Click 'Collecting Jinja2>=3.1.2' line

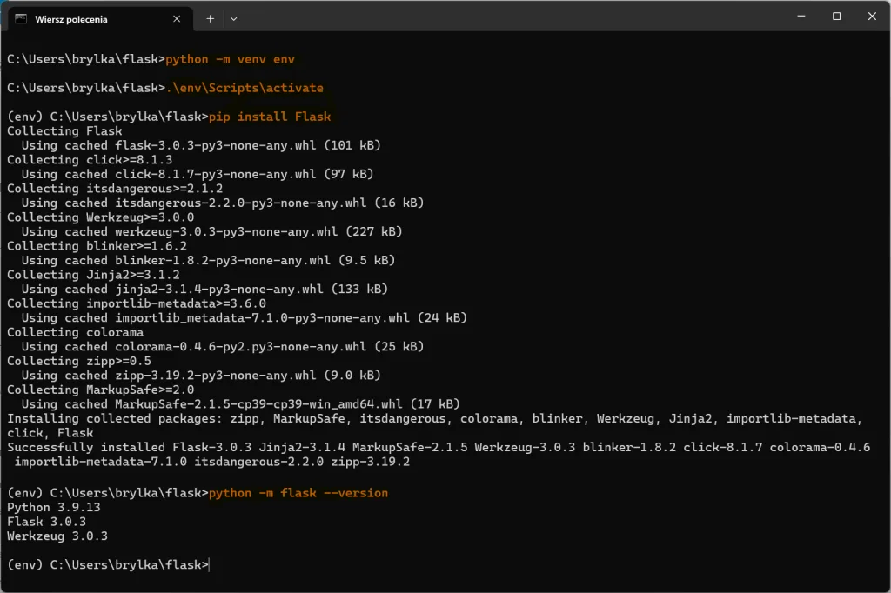(93, 275)
